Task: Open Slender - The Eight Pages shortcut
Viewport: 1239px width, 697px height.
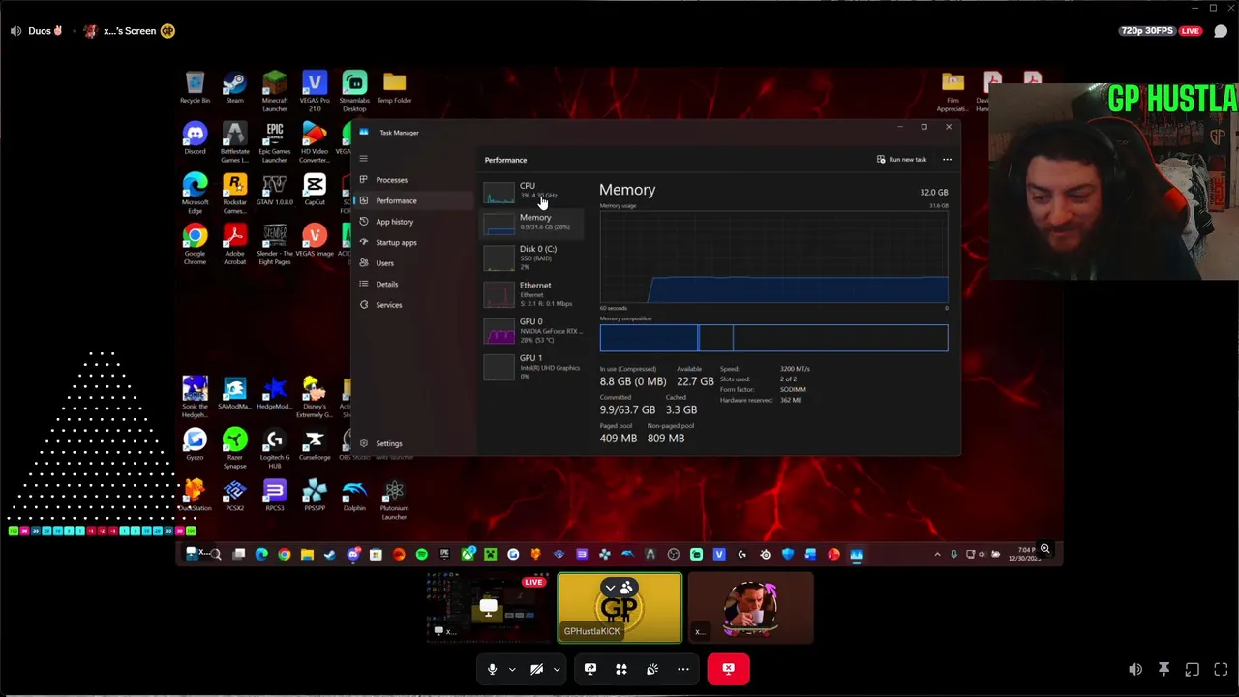Action: pyautogui.click(x=275, y=245)
